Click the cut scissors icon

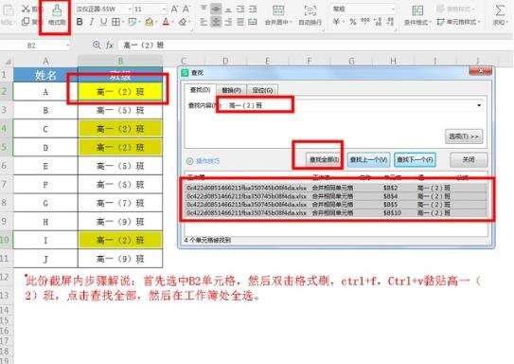[x=26, y=9]
